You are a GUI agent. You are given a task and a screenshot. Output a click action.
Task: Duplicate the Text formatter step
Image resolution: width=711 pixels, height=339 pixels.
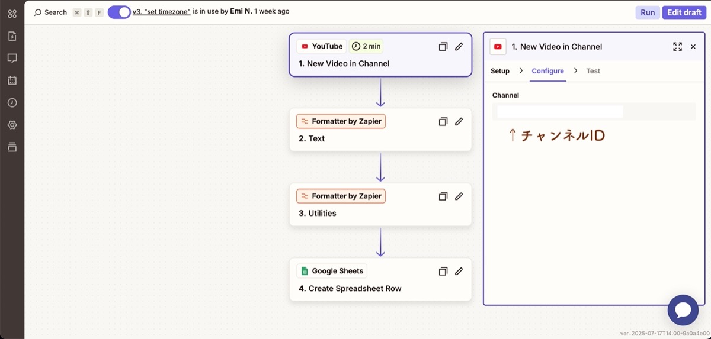443,122
